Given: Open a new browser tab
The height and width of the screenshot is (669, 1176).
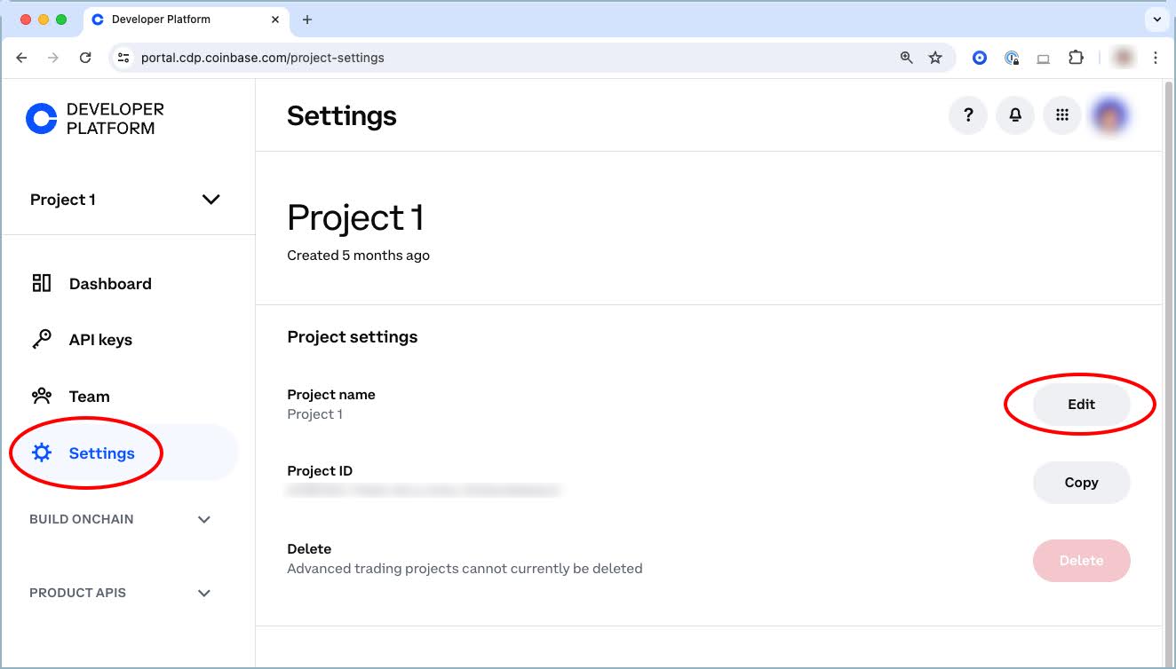Looking at the screenshot, I should click(307, 20).
